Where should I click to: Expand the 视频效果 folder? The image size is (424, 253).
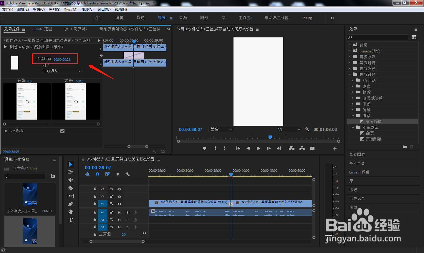[349, 69]
